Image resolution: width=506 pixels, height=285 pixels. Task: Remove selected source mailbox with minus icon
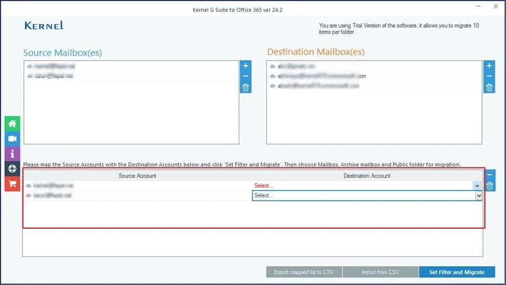click(x=245, y=76)
